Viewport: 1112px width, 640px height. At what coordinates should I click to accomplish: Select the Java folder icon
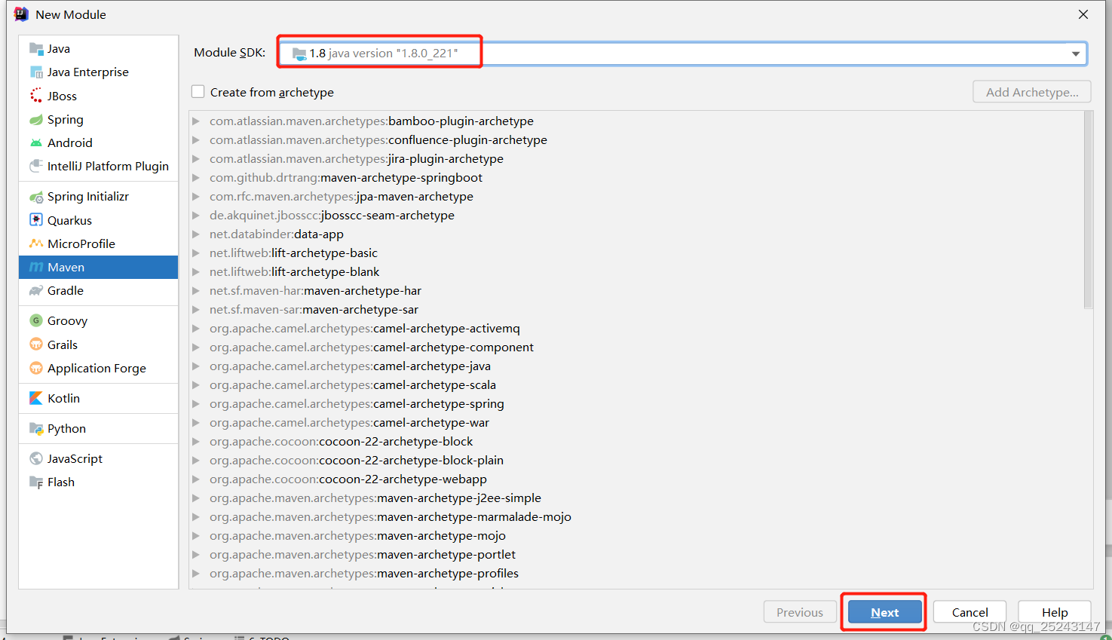coord(36,49)
